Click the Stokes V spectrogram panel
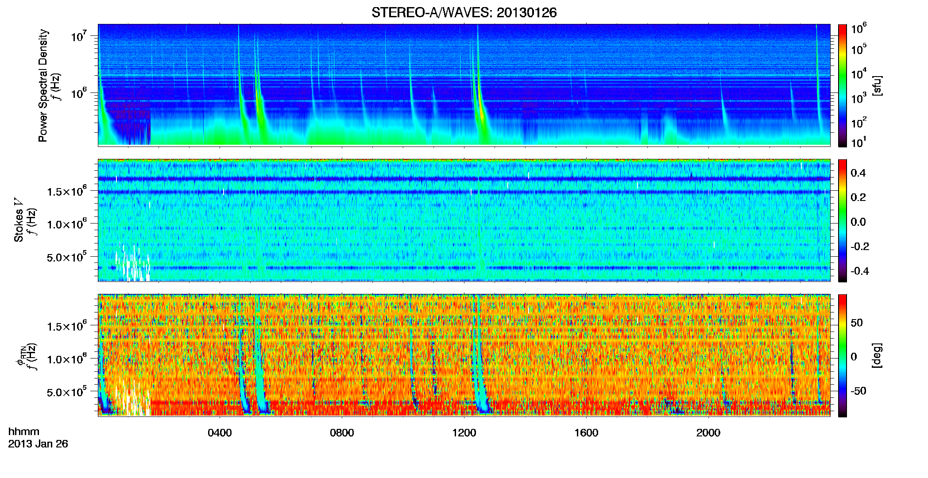This screenshot has height=478, width=928. tap(464, 220)
